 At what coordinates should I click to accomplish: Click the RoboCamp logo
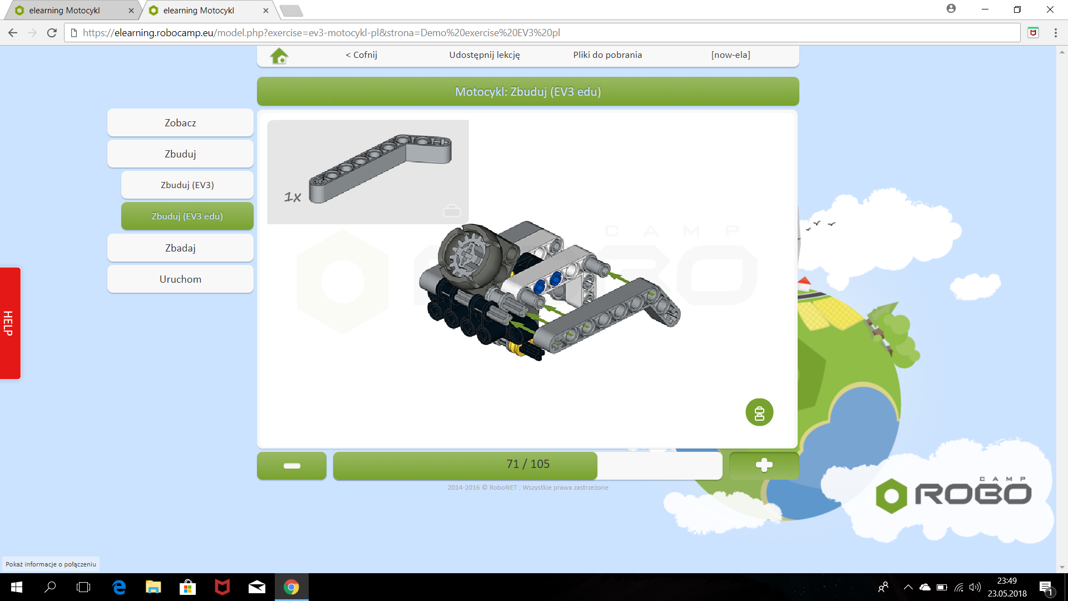pyautogui.click(x=953, y=494)
